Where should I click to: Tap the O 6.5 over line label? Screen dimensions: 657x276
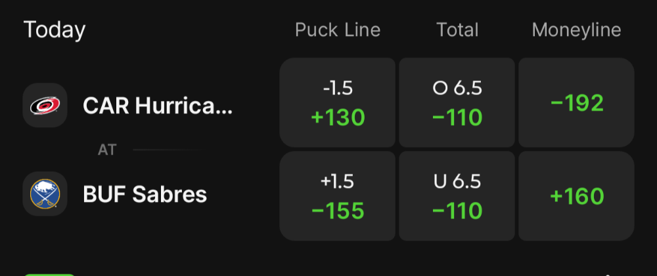[x=457, y=89]
